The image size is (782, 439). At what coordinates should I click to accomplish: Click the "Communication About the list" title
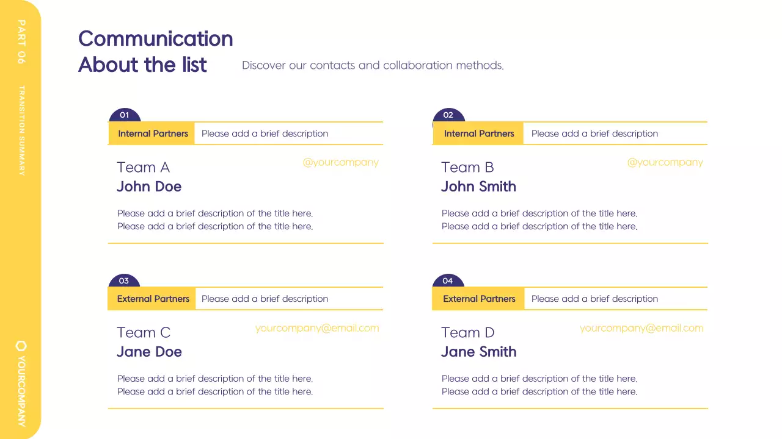[x=155, y=51]
